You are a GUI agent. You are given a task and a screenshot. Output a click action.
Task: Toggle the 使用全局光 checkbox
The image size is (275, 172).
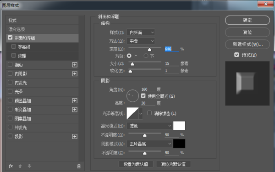point(143,96)
